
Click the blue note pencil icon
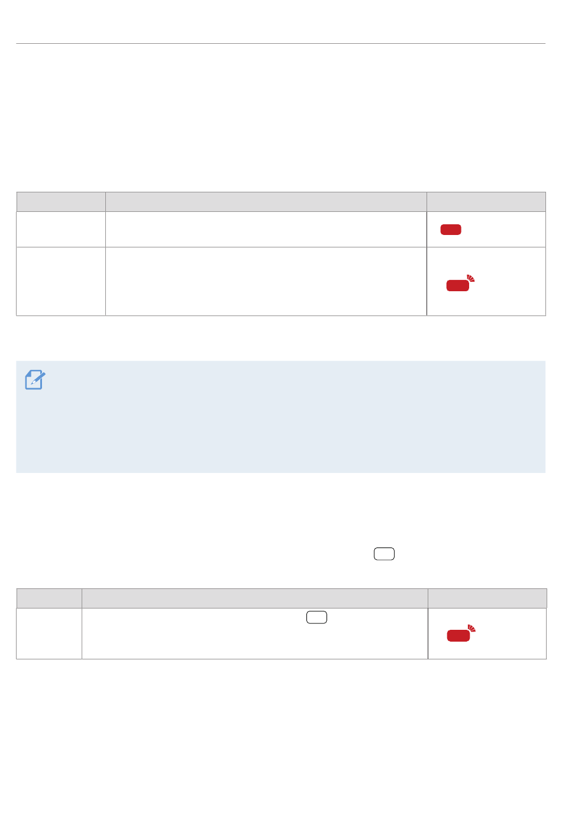35,380
